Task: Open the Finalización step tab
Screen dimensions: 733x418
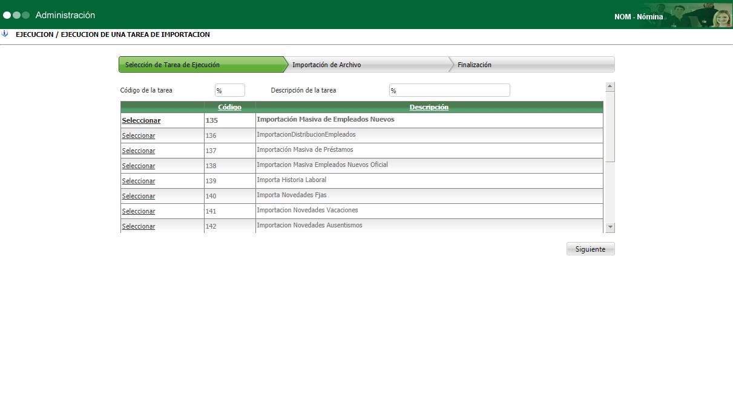Action: [473, 64]
